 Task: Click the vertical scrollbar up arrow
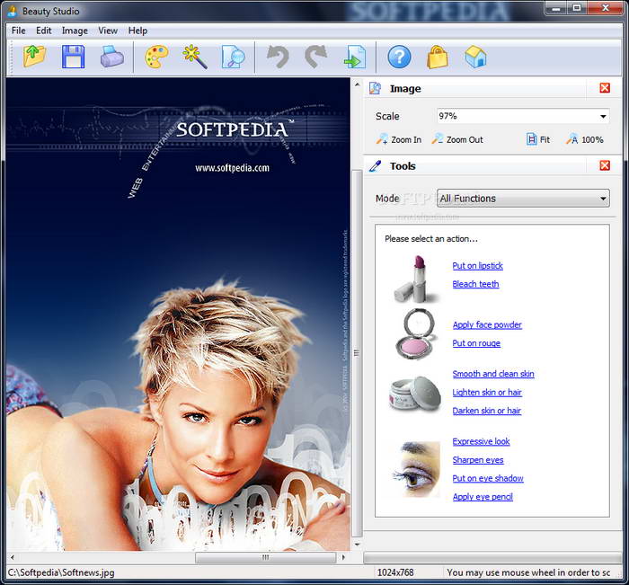click(357, 84)
